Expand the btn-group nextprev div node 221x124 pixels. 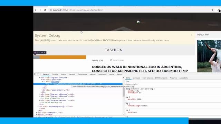[x=40, y=100]
